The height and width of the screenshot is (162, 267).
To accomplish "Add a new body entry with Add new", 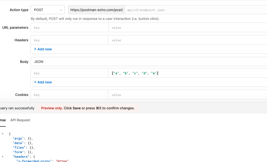I will click(x=43, y=82).
